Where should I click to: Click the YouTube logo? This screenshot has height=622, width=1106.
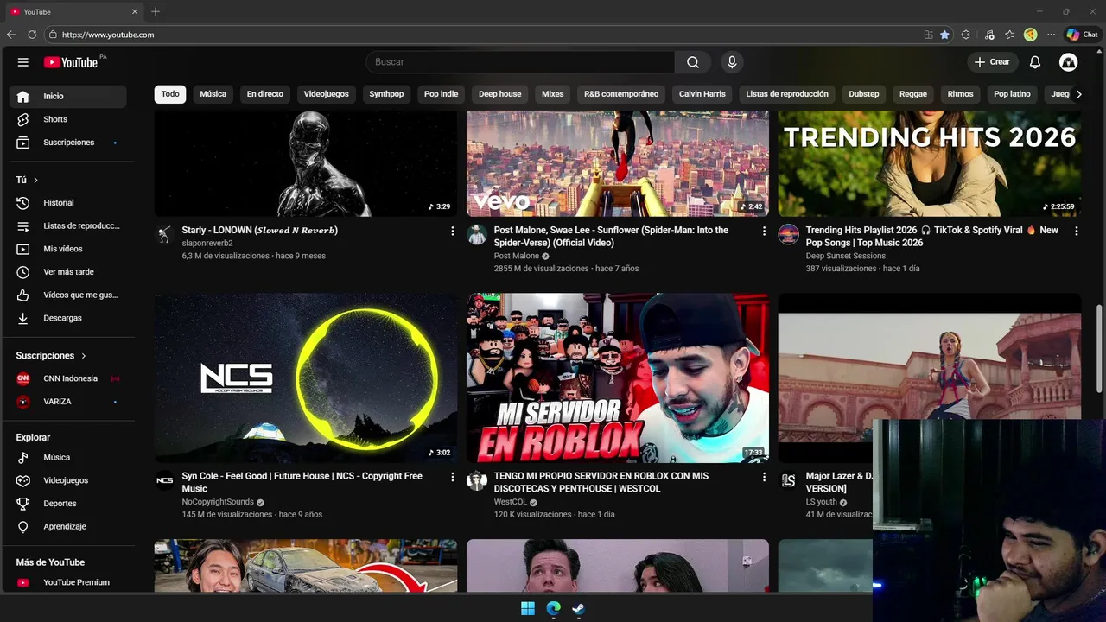pyautogui.click(x=71, y=62)
